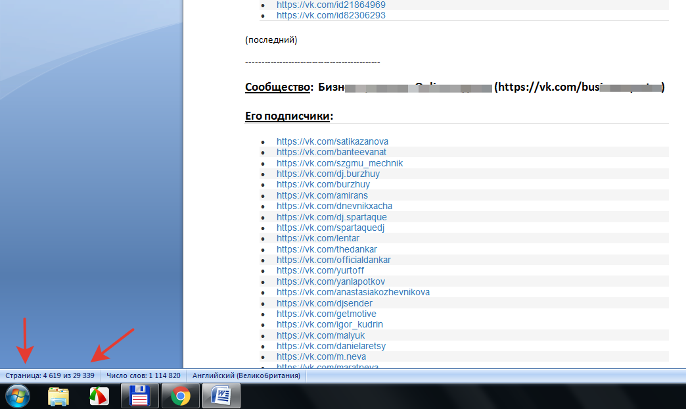The image size is (686, 409).
Task: Open word count from the status bar
Action: (143, 375)
